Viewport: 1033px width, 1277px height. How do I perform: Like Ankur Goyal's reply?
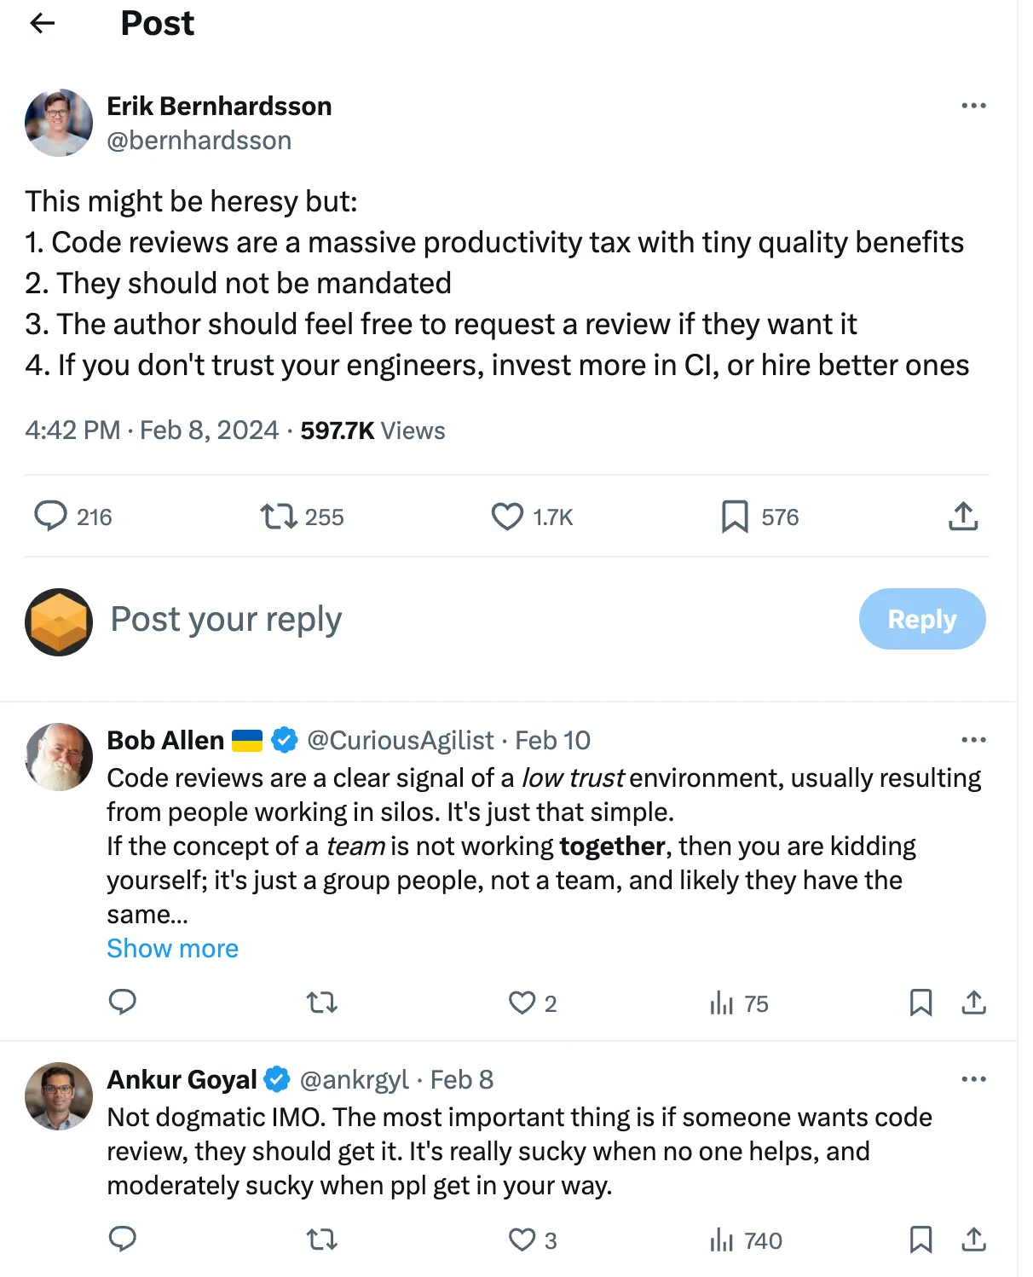[522, 1240]
